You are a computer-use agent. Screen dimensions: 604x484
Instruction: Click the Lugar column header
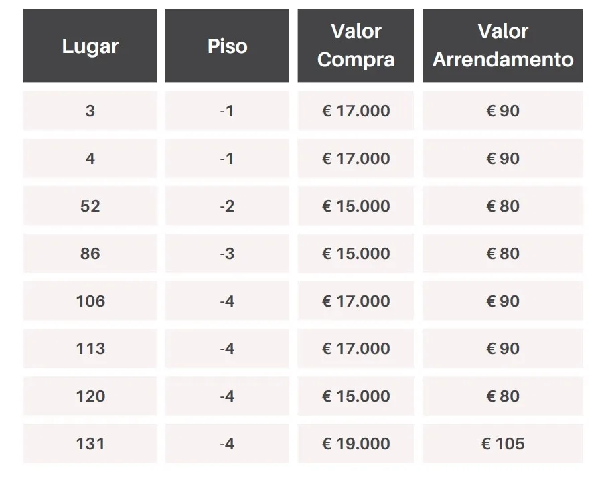click(90, 46)
